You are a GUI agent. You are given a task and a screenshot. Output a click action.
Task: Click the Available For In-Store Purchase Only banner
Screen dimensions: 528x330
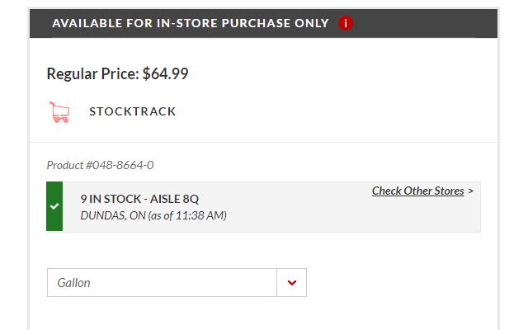click(x=190, y=23)
